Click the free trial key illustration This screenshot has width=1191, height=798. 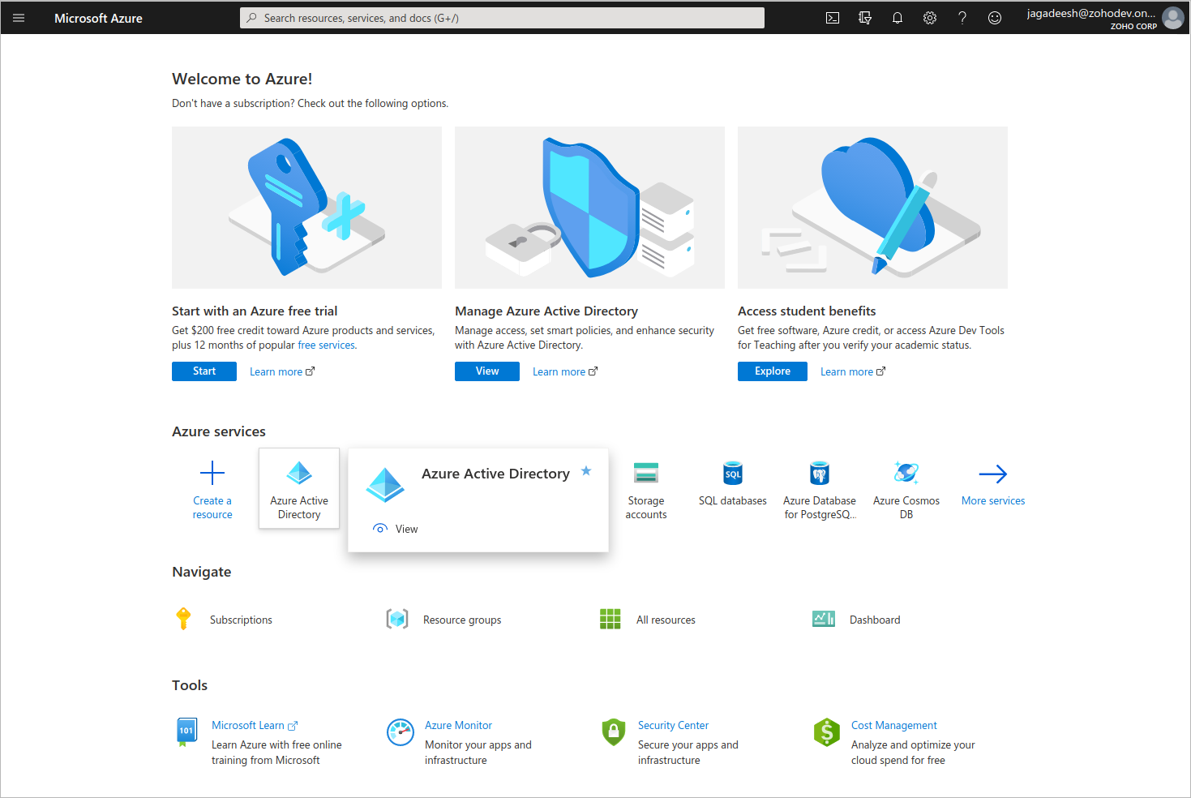tap(306, 208)
